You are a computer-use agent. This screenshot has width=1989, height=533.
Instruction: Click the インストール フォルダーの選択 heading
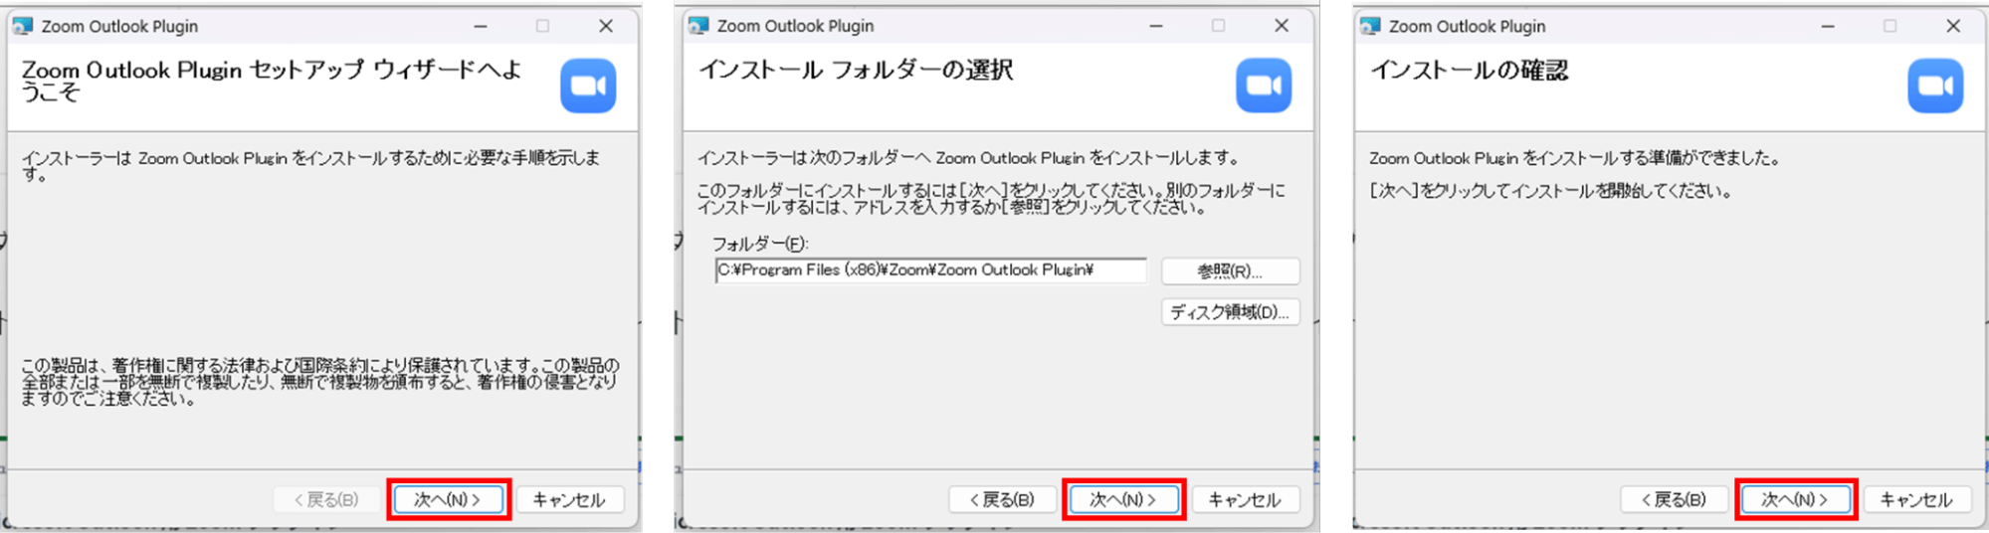[856, 70]
